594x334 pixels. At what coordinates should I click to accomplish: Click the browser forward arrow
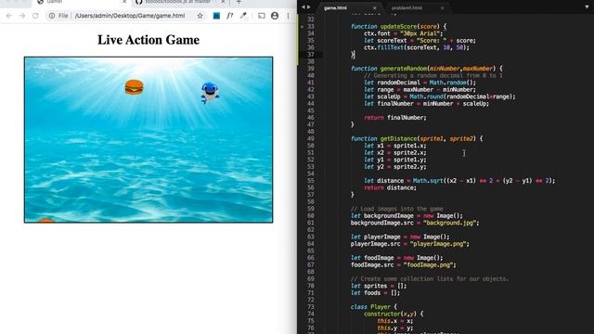(22, 16)
